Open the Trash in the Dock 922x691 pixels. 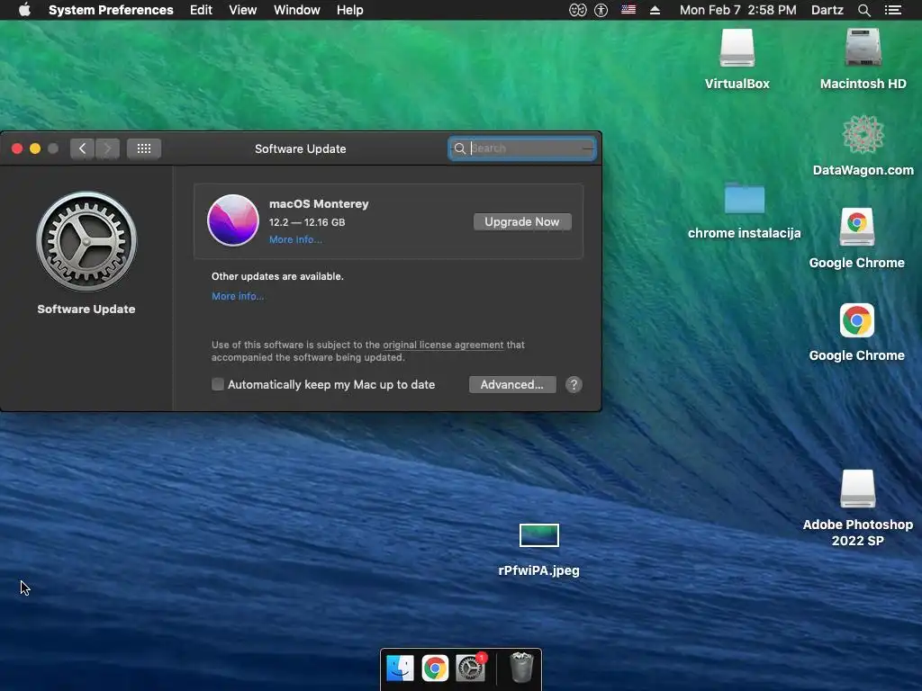point(521,668)
